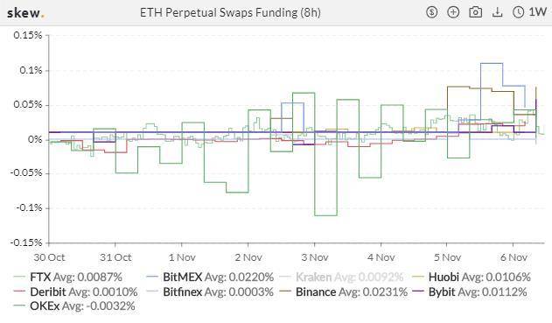Click the skew logo

[25, 13]
